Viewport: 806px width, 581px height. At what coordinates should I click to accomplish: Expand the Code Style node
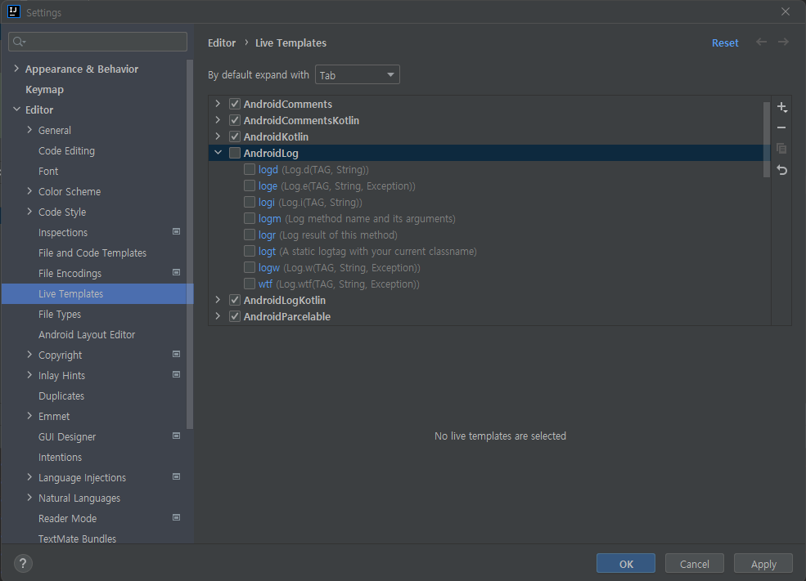29,212
